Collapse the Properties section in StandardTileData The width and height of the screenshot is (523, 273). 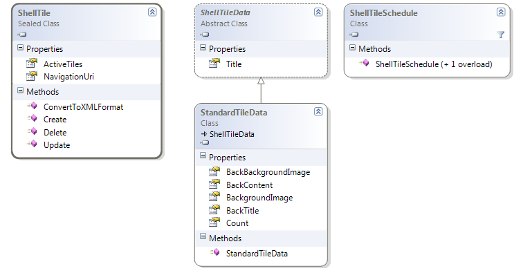(203, 156)
